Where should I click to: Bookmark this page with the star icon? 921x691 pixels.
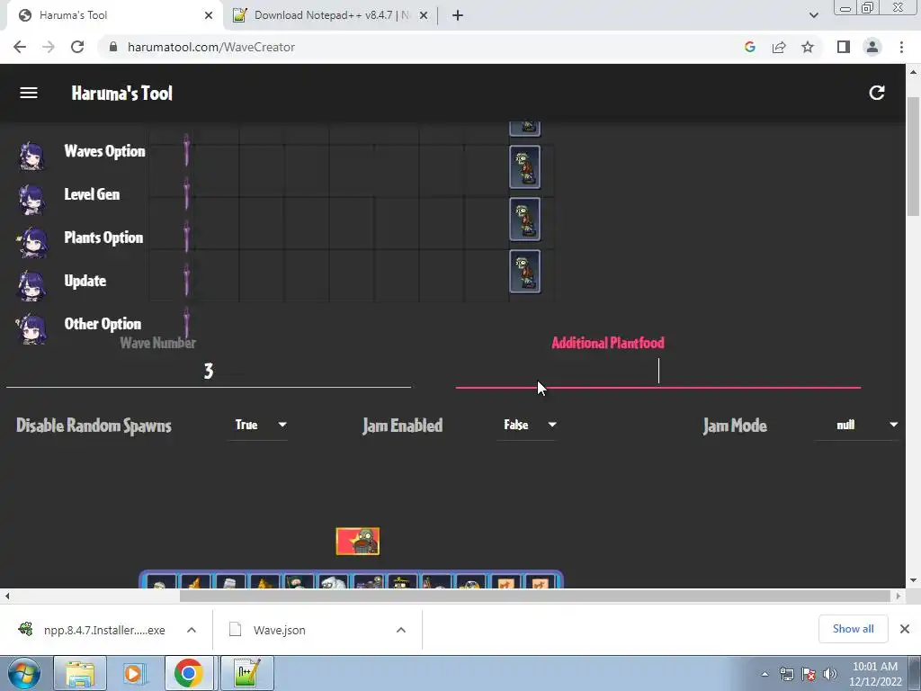[808, 47]
